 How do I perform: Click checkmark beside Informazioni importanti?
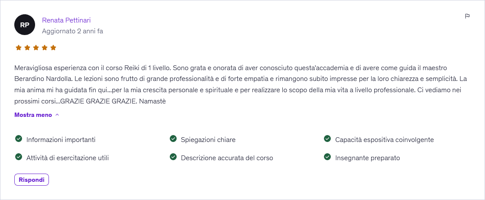[x=19, y=139]
